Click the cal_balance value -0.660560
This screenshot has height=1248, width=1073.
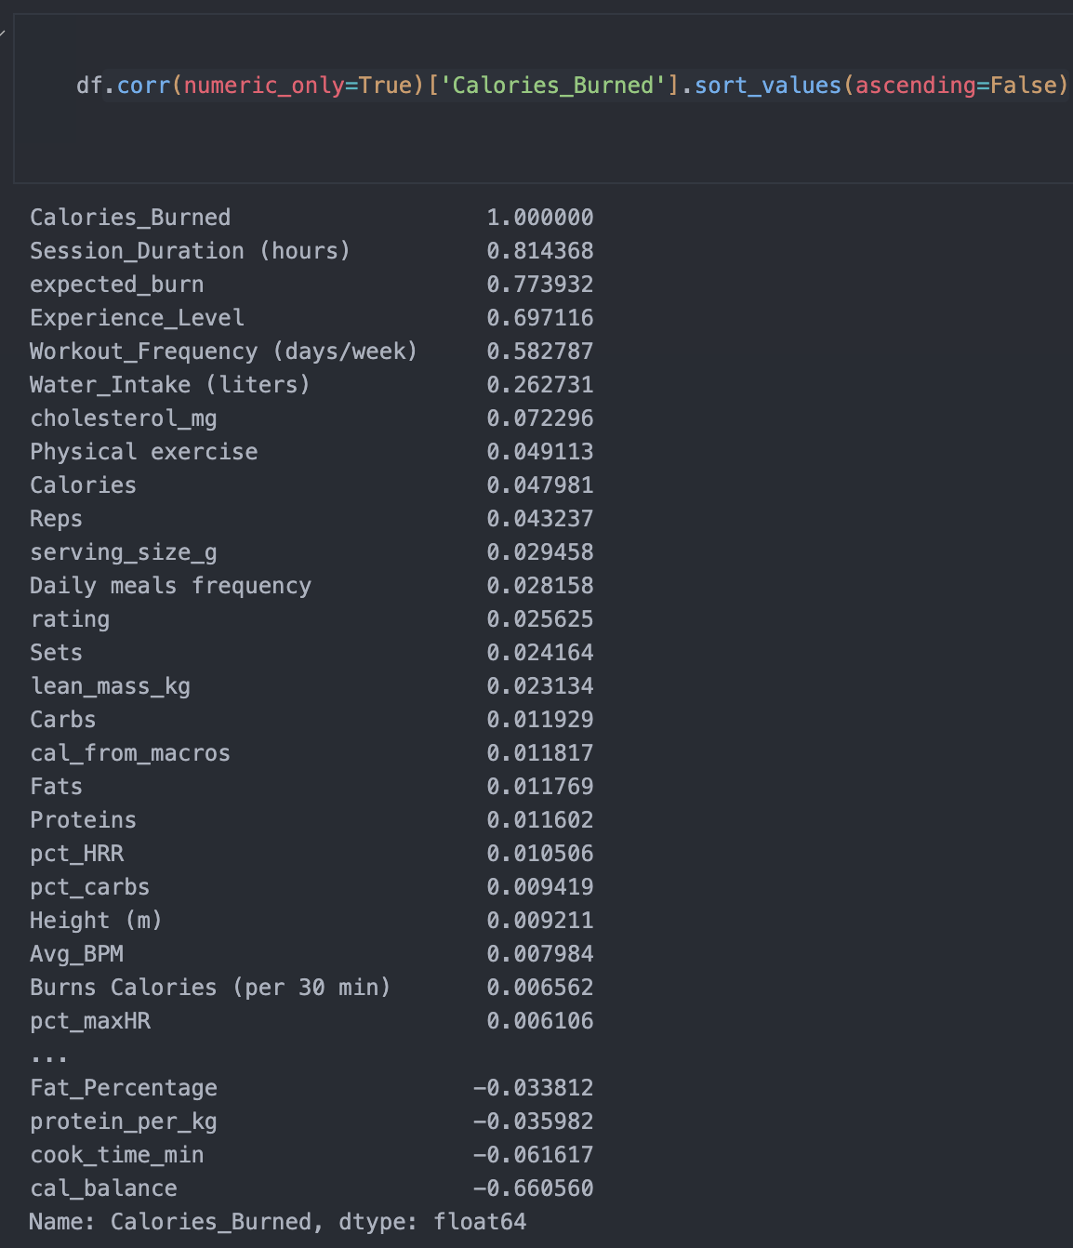pyautogui.click(x=533, y=1188)
